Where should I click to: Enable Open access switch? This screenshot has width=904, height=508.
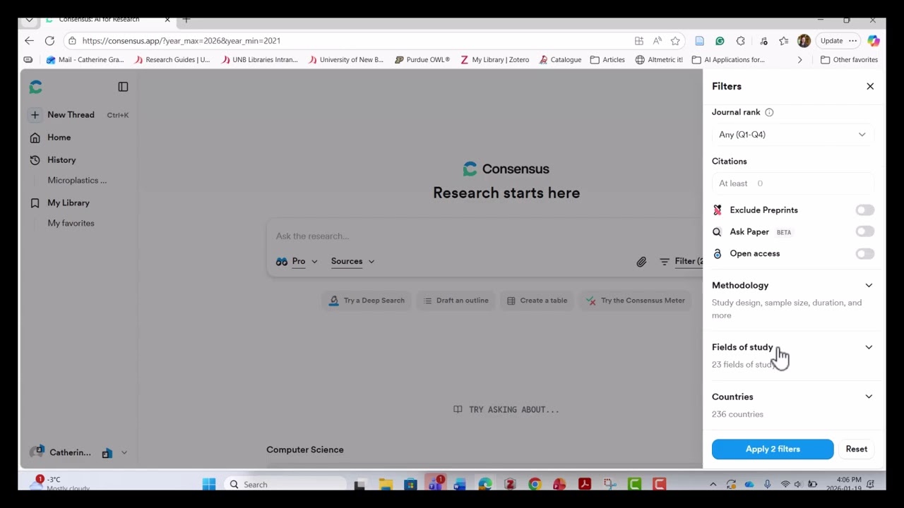864,254
